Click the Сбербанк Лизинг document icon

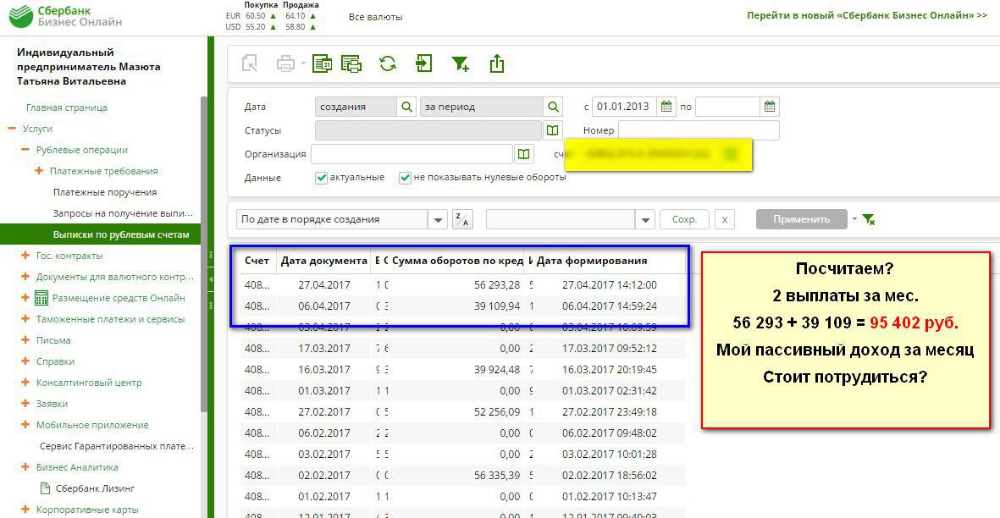(x=45, y=488)
